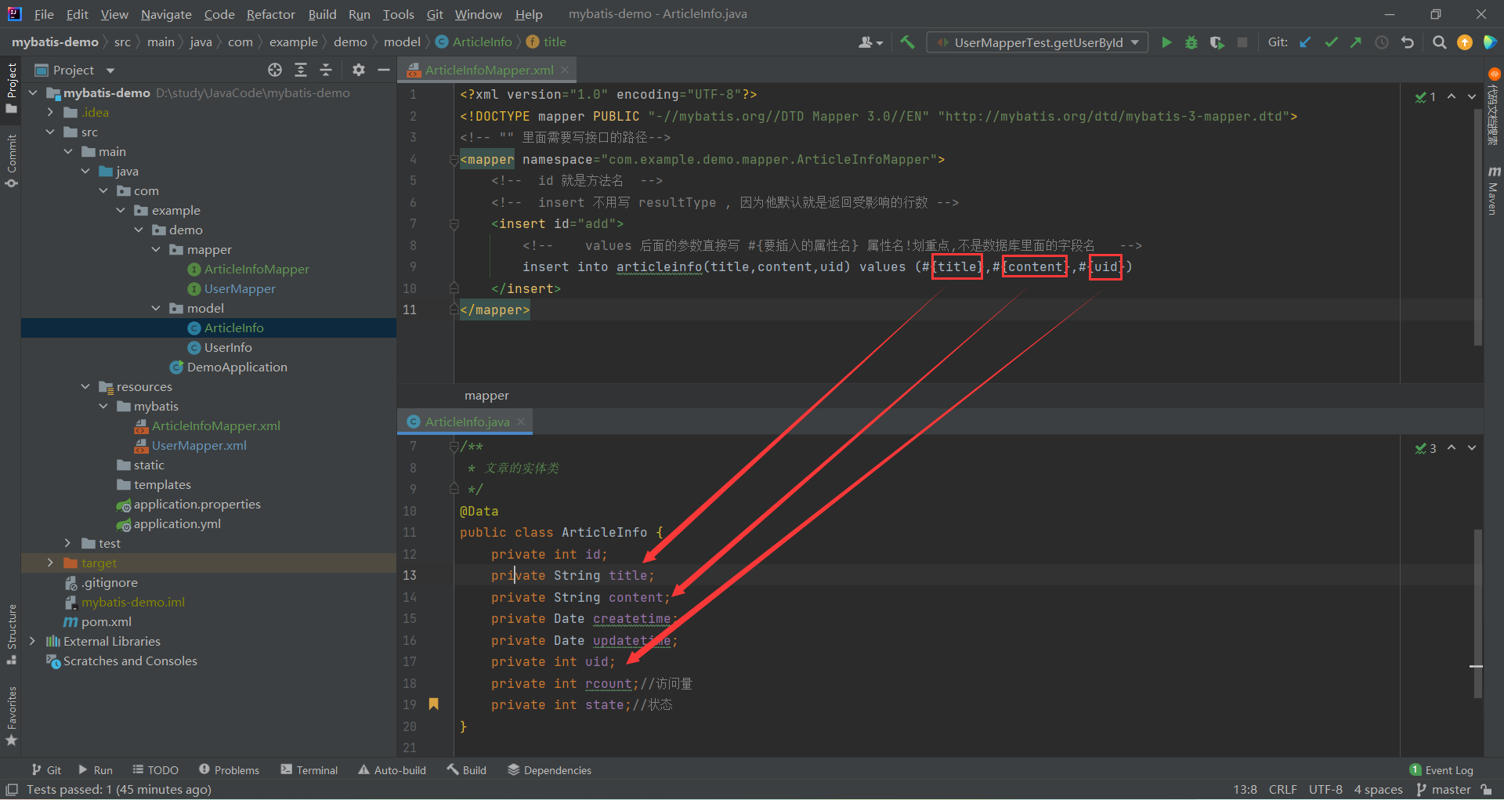Click the orange IDE update icon

[x=1464, y=42]
